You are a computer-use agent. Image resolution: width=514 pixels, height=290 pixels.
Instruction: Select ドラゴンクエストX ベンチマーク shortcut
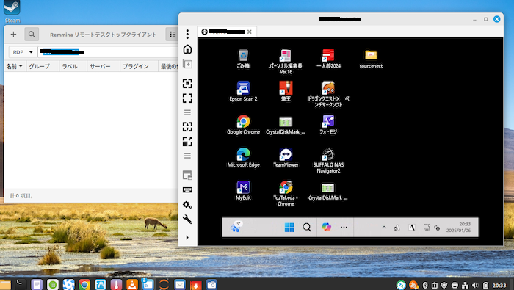pyautogui.click(x=328, y=95)
